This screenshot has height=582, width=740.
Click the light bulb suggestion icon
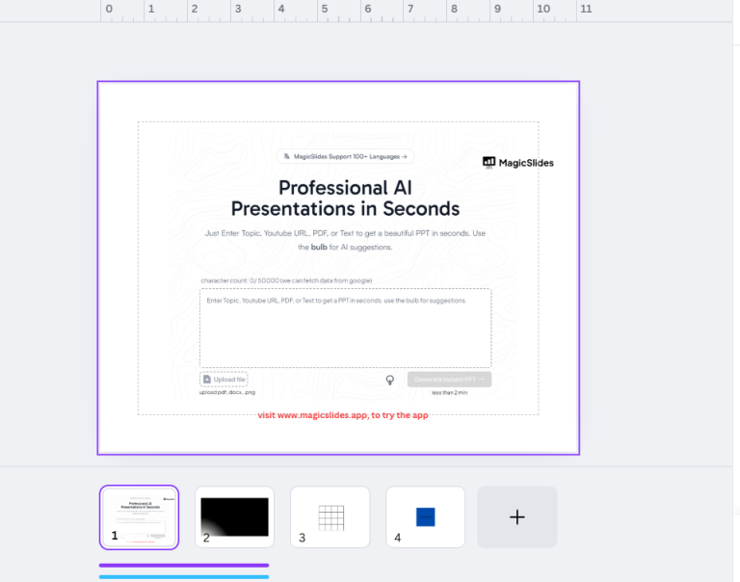(390, 380)
